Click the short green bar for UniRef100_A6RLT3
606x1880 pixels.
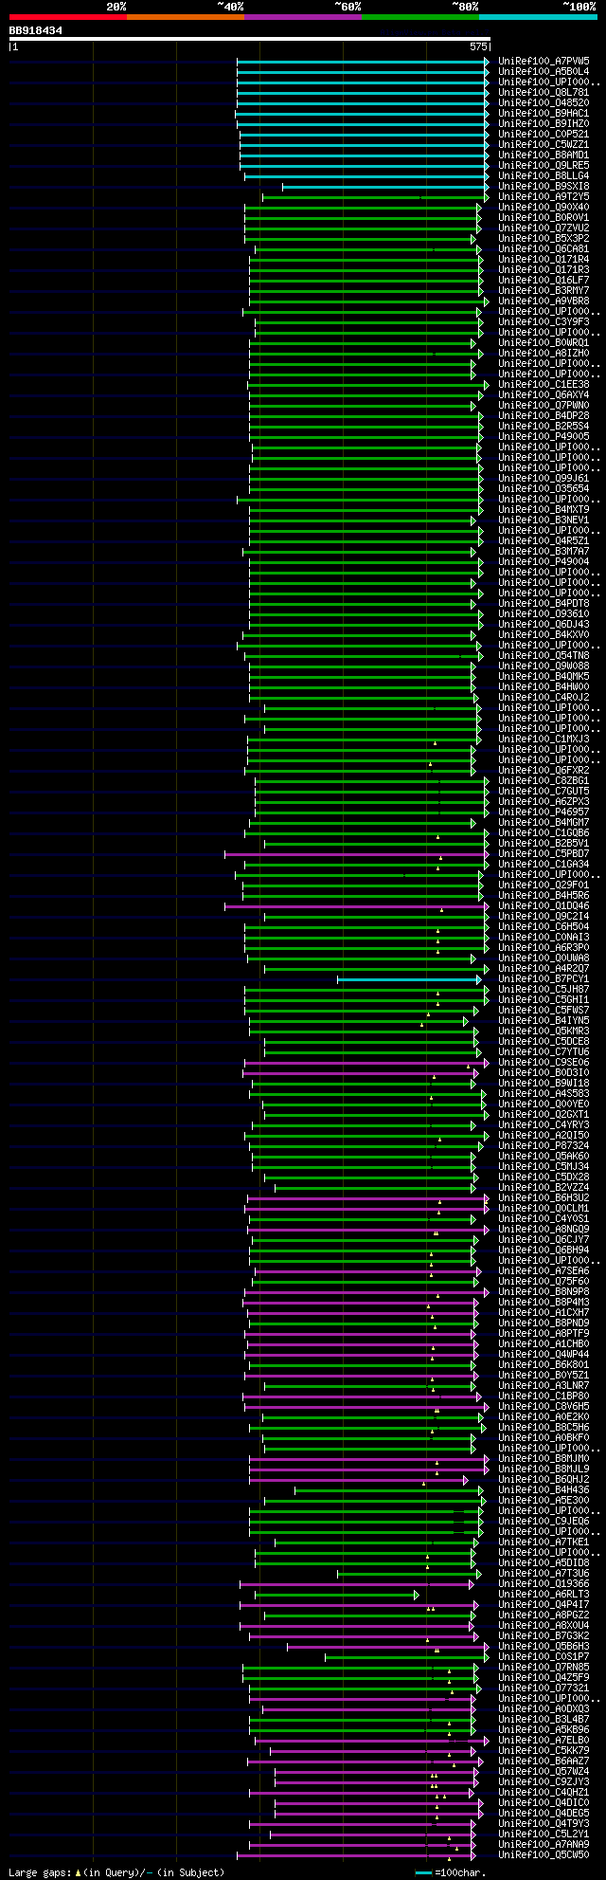click(336, 1594)
